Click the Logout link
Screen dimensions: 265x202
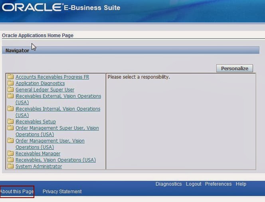[x=194, y=184]
